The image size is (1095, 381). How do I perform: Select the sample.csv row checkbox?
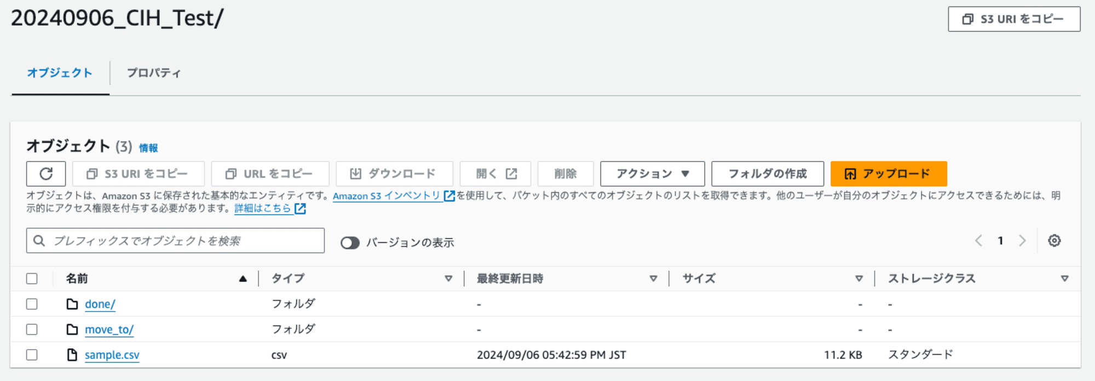[32, 355]
